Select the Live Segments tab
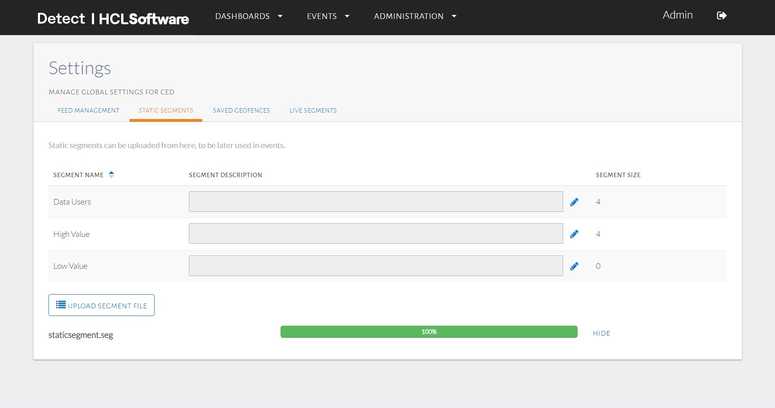 [313, 110]
